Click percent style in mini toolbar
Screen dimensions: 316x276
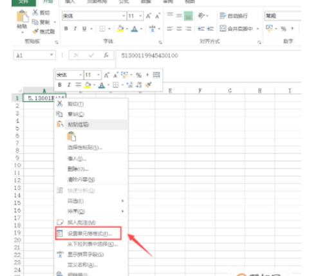(x=139, y=75)
